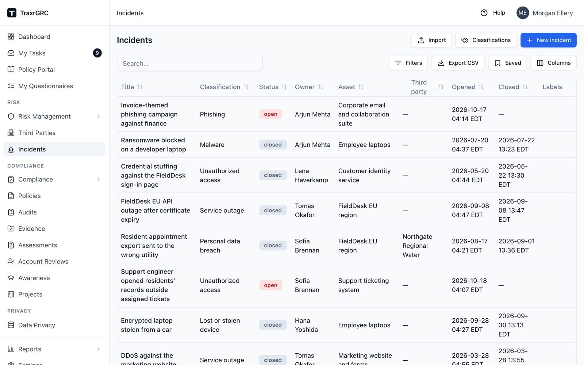This screenshot has width=584, height=365.
Task: Sort by Third party column arrows
Action: pos(441,87)
